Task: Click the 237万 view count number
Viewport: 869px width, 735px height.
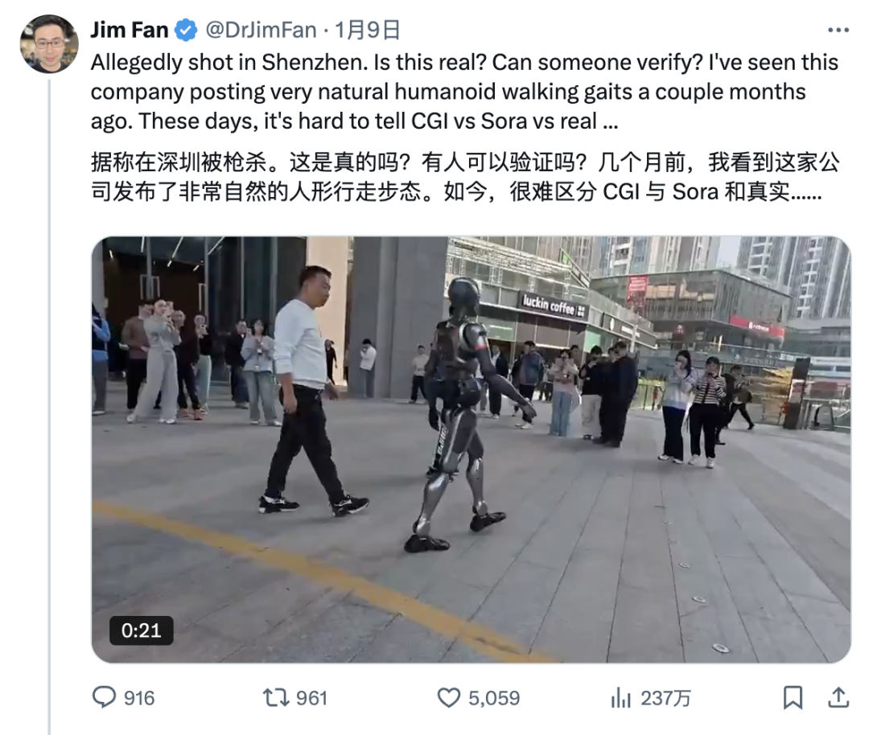Action: click(665, 698)
